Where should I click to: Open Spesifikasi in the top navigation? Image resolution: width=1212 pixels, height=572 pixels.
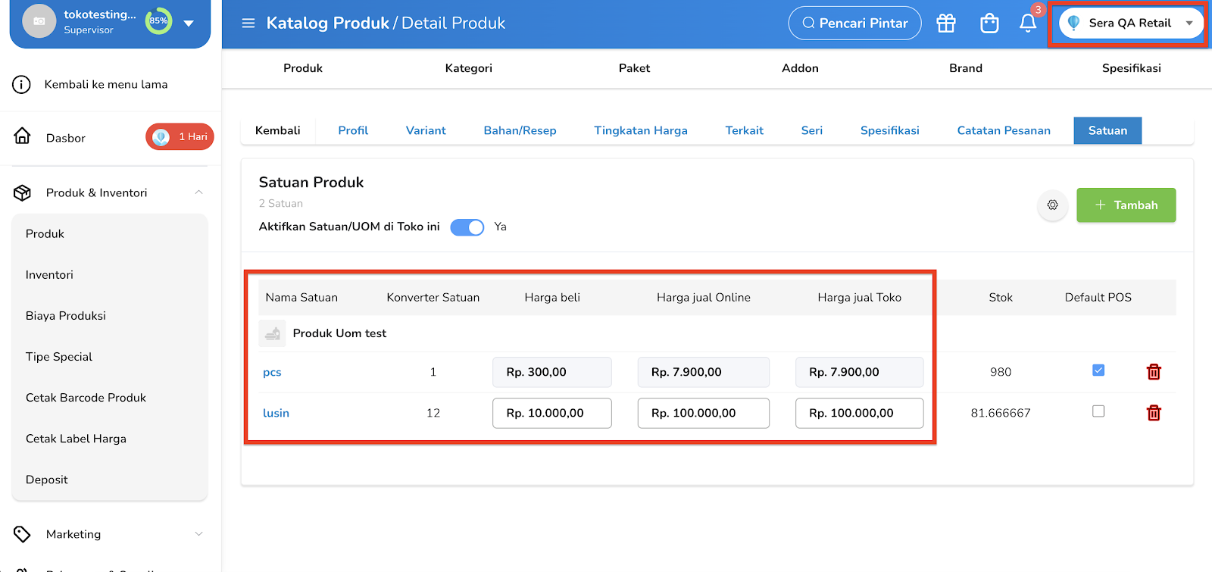point(1132,68)
